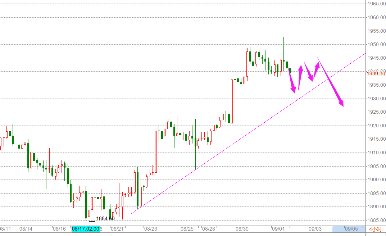386x236 pixels.
Task: Click the blue highlighted time-axis segment near 09/05
Action: tap(349, 229)
